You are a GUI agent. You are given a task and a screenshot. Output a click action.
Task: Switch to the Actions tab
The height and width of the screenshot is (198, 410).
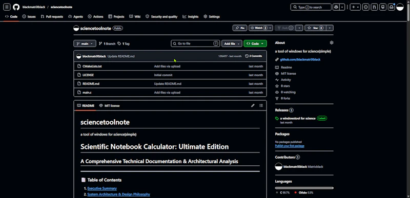pos(96,16)
